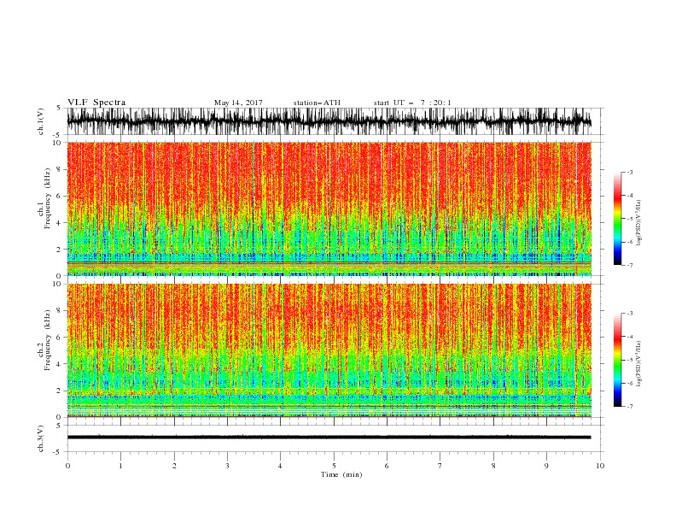Click the time axis tick label "9"
The image size is (676, 523).
coord(546,466)
